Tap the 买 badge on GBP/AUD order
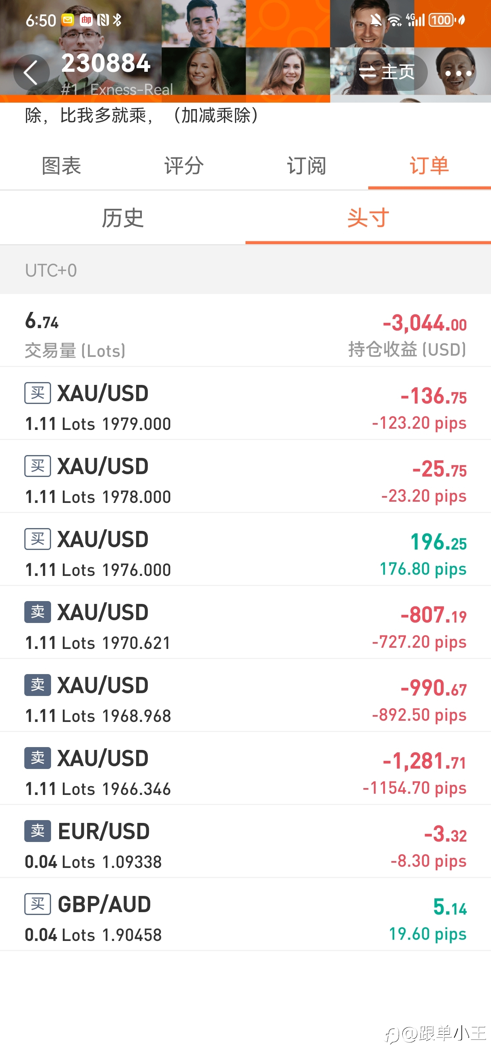The height and width of the screenshot is (1061, 491). (37, 904)
